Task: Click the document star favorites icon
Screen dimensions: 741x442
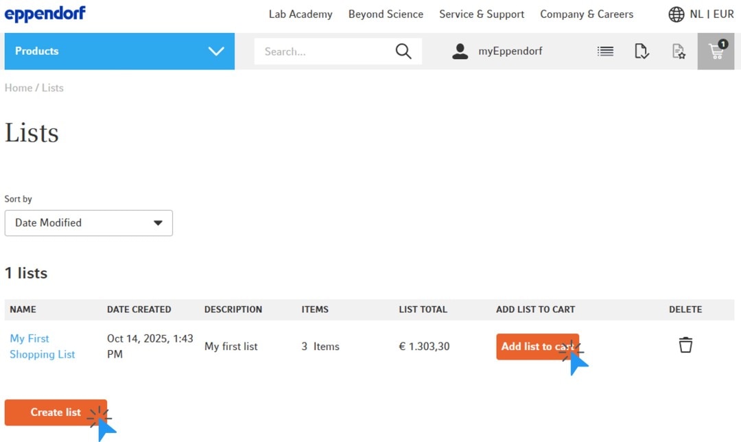Action: [679, 51]
